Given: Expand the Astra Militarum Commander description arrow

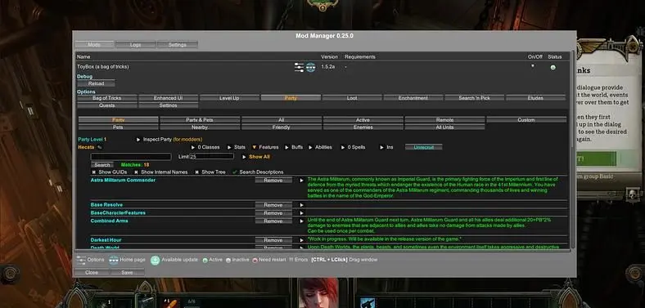Looking at the screenshot, I should tap(301, 181).
